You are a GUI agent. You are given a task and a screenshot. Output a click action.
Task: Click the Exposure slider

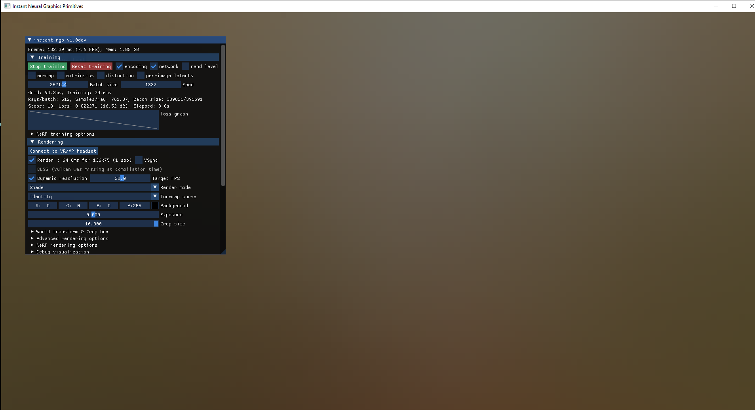(x=93, y=215)
